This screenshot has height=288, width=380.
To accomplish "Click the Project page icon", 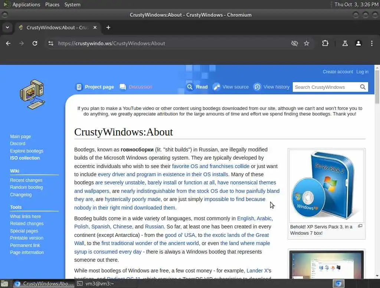I will [x=79, y=87].
